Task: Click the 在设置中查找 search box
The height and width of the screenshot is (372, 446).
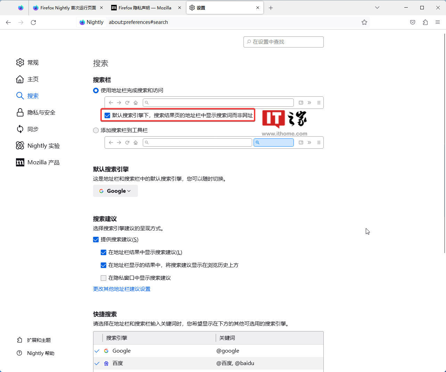Action: [x=283, y=42]
